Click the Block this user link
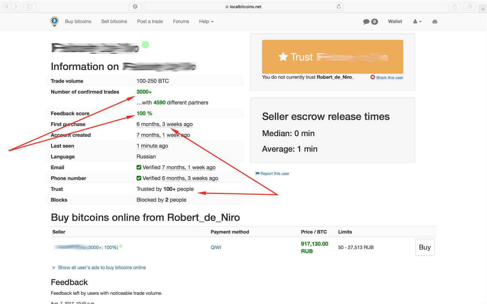 click(x=389, y=78)
